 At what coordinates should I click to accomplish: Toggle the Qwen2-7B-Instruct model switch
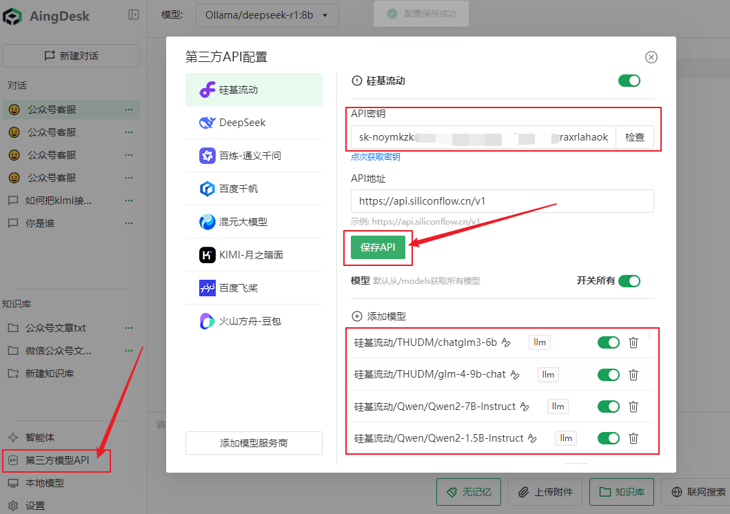click(x=609, y=407)
